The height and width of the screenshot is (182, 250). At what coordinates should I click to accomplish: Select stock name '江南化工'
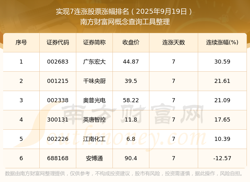[x=94, y=139]
